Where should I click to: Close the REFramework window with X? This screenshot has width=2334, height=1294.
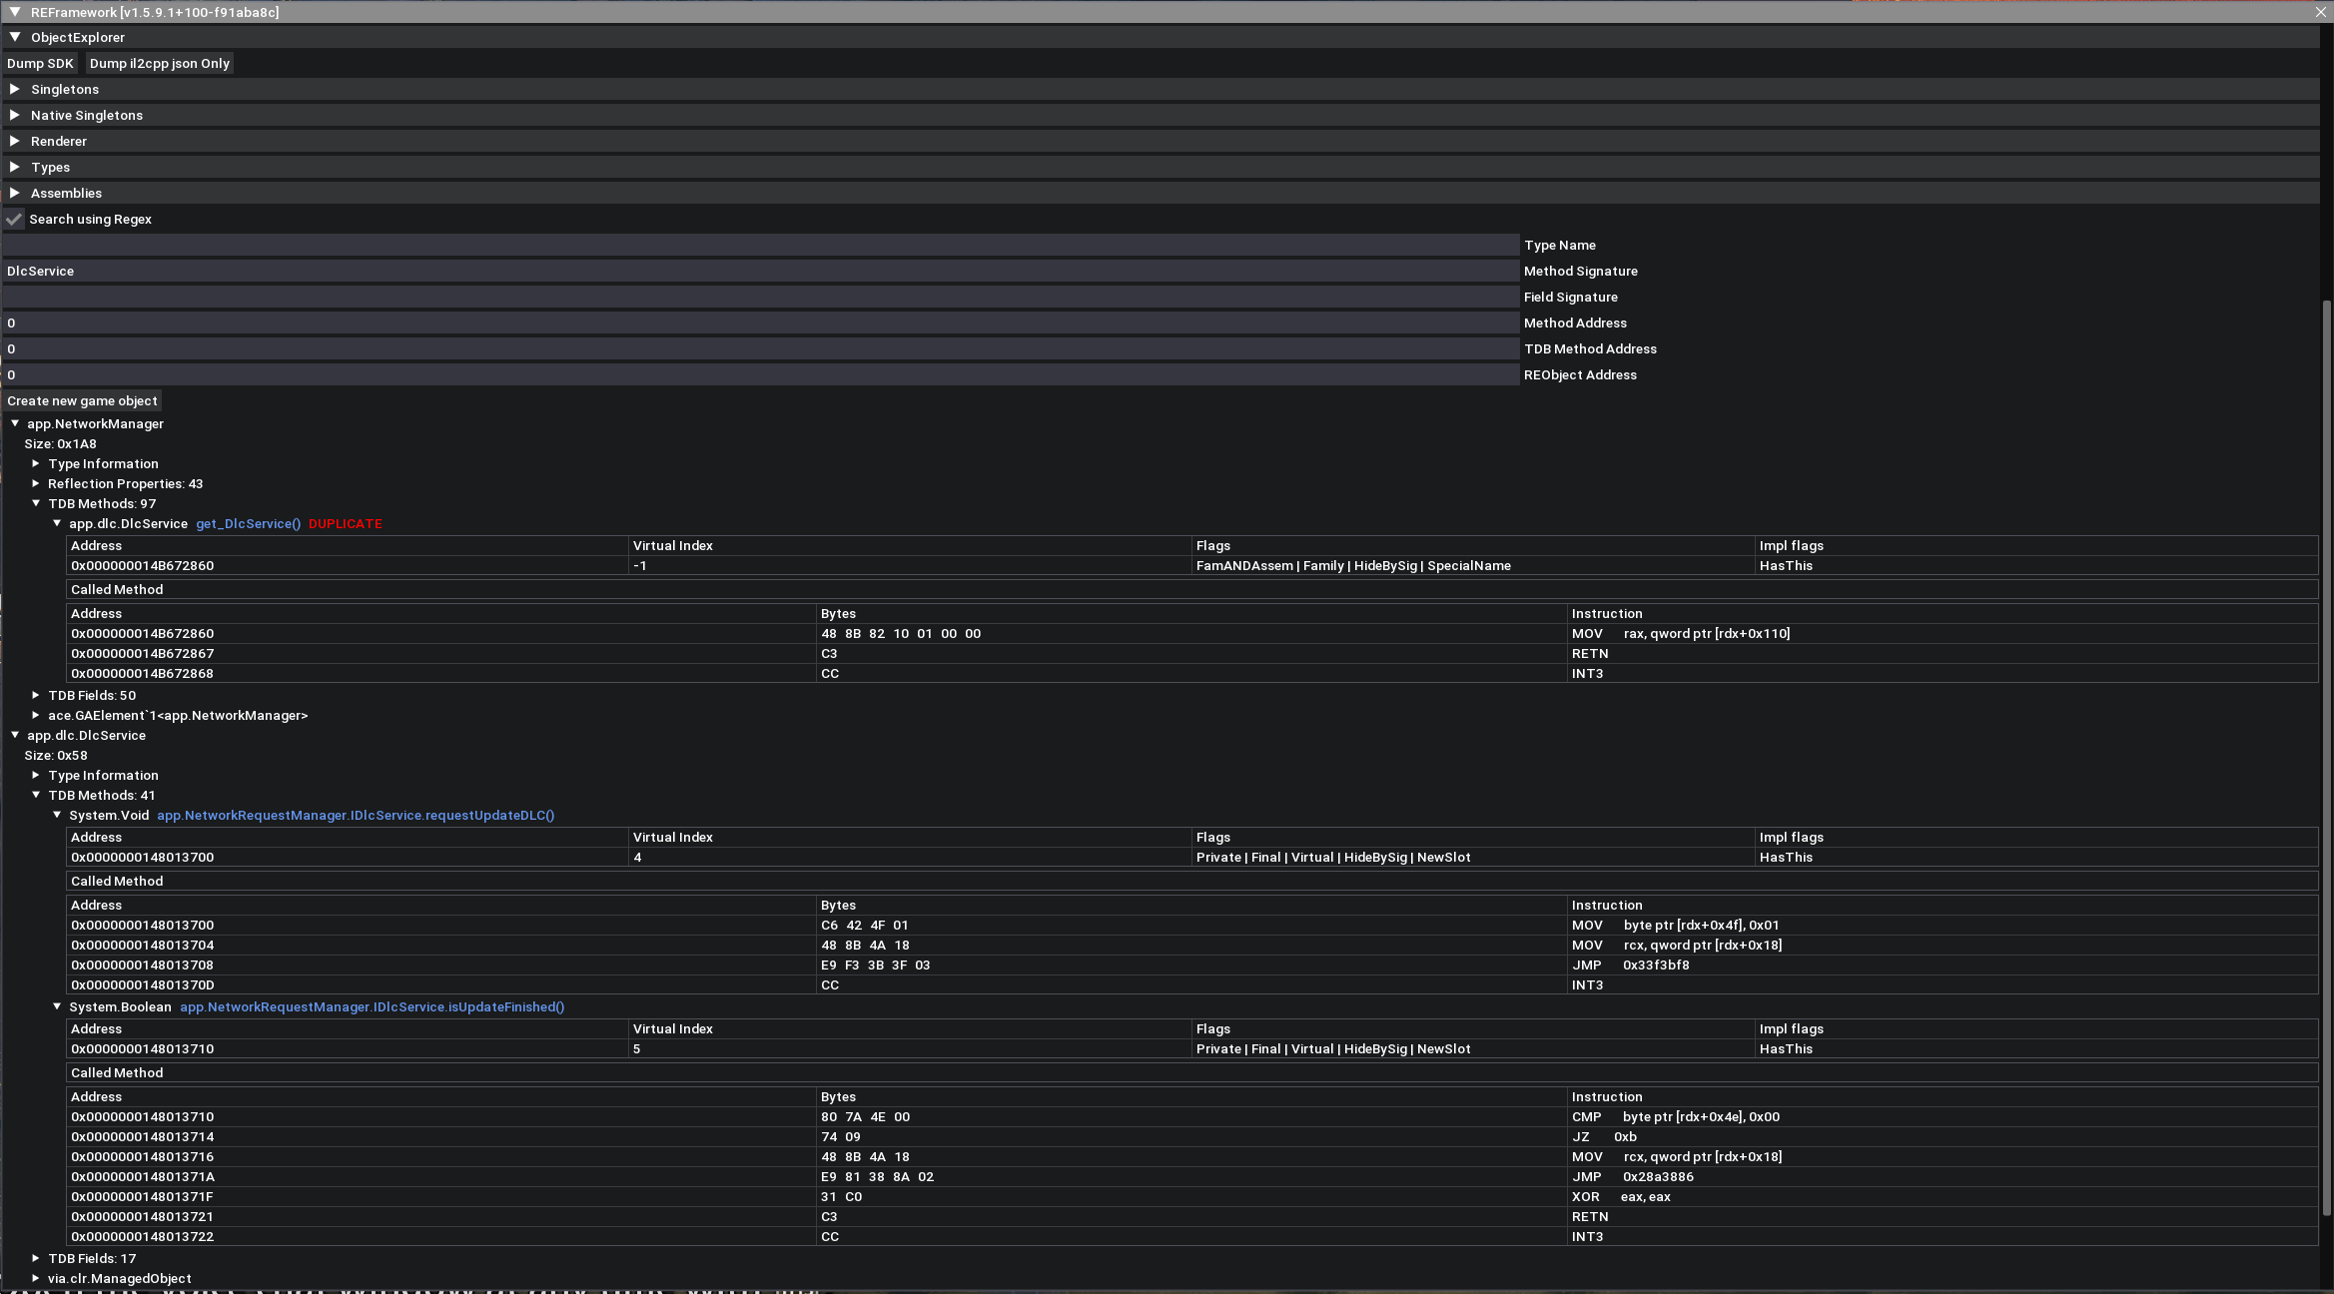tap(2320, 12)
